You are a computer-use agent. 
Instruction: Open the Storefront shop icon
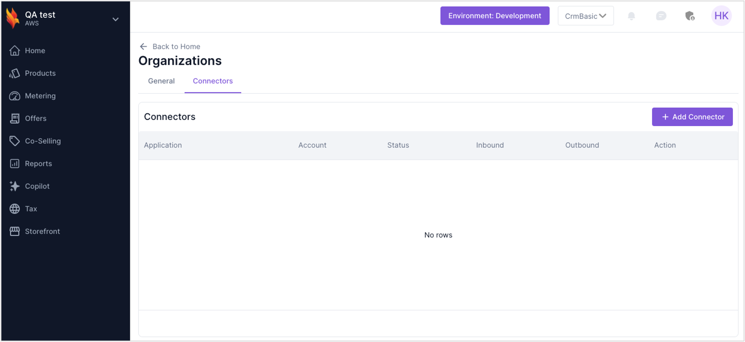point(15,231)
